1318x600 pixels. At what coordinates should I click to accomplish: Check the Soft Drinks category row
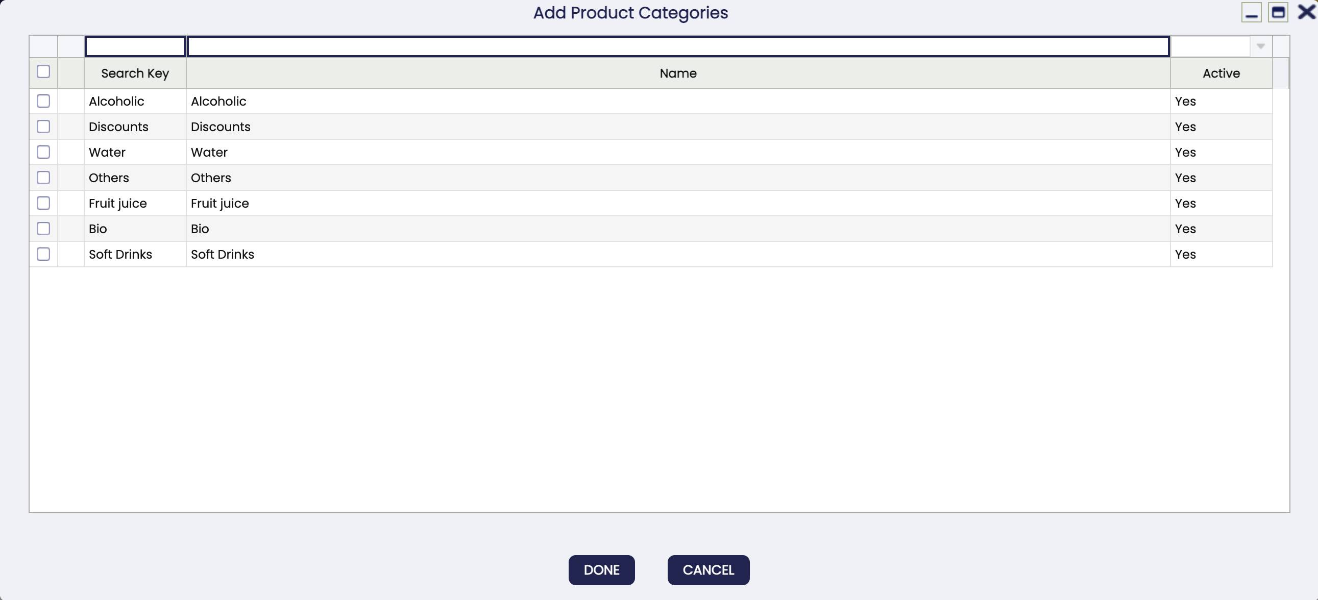(x=43, y=254)
